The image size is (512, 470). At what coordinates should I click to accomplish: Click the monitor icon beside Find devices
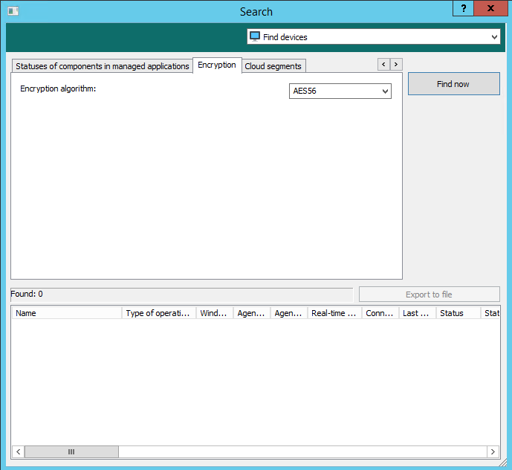255,36
